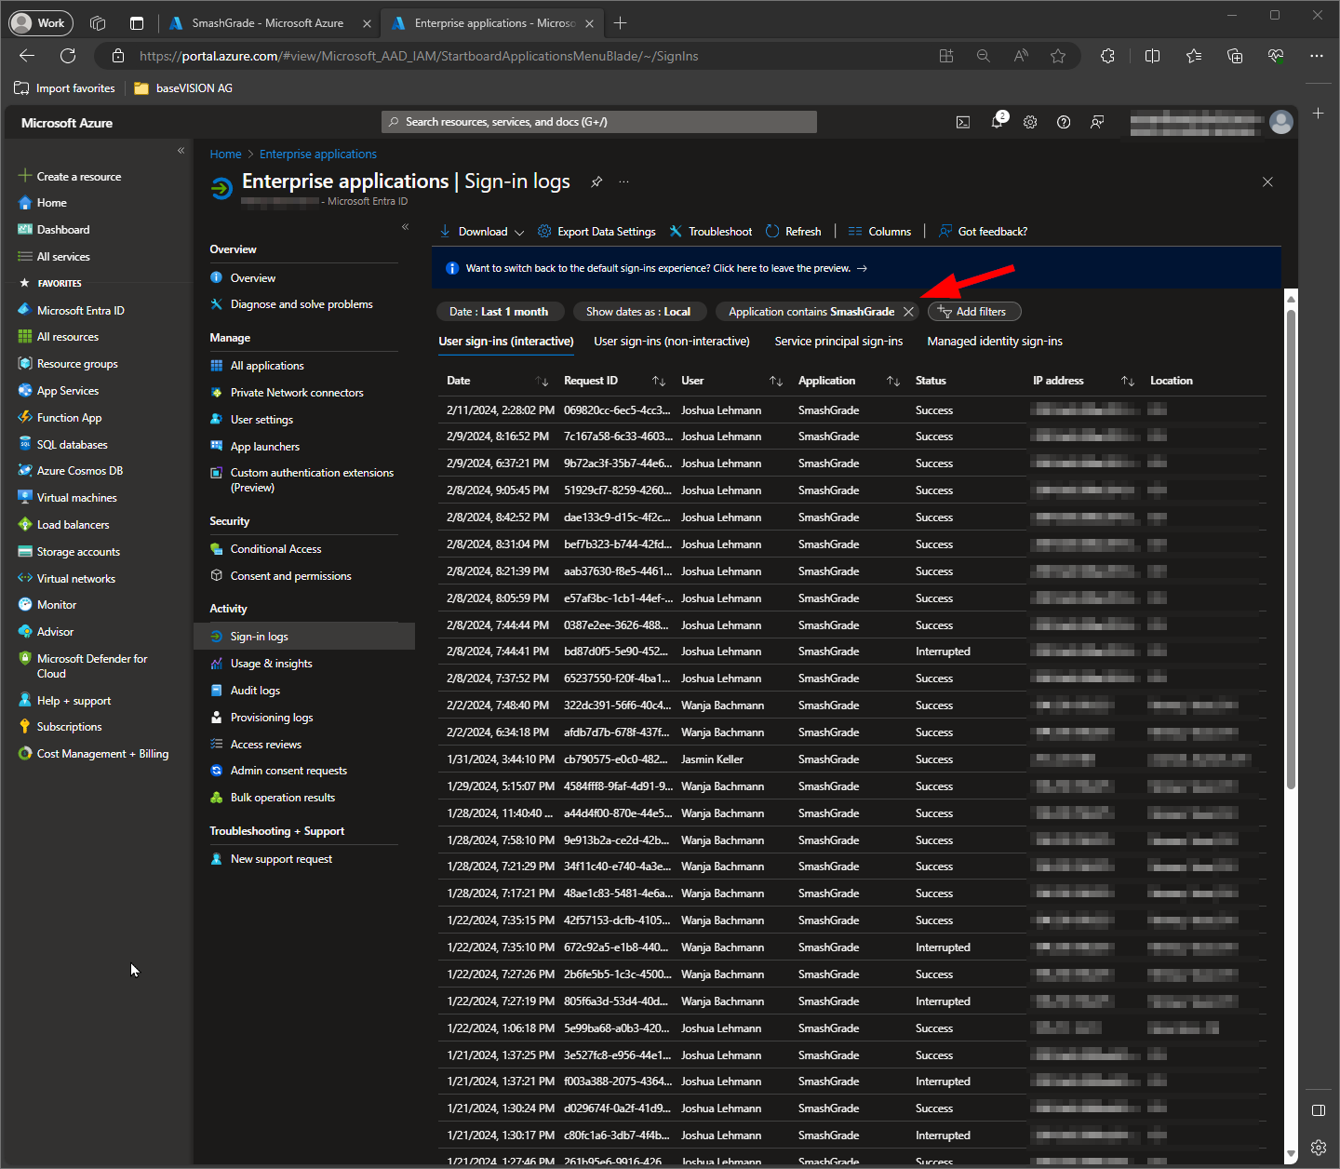Remove the SmashGrade application filter
Viewport: 1340px width, 1169px height.
[908, 312]
